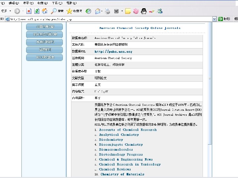
Task: Open the Chemistry of Materials link
Action: click(122, 174)
